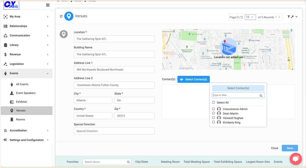This screenshot has height=168, width=306.
Task: Click the Address Line 1 field
Action: point(114,70)
